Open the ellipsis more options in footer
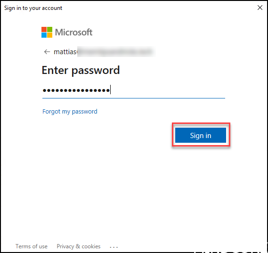This screenshot has height=253, width=268. (x=114, y=247)
